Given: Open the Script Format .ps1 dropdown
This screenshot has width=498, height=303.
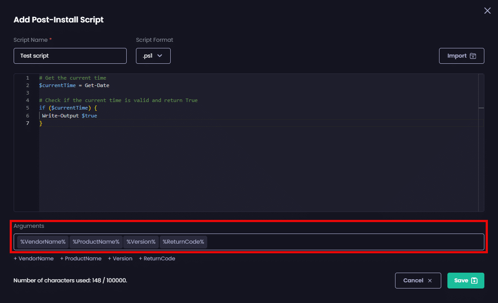Looking at the screenshot, I should [153, 56].
